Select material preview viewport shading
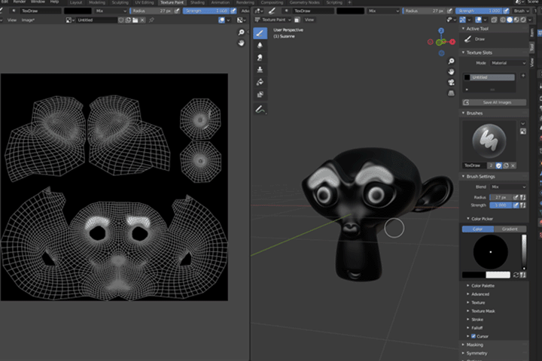 [516, 20]
